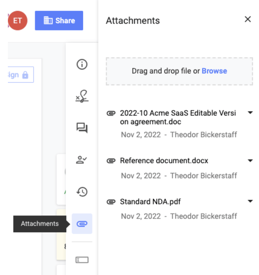Open Standard NDA.pdf attachment

[150, 202]
